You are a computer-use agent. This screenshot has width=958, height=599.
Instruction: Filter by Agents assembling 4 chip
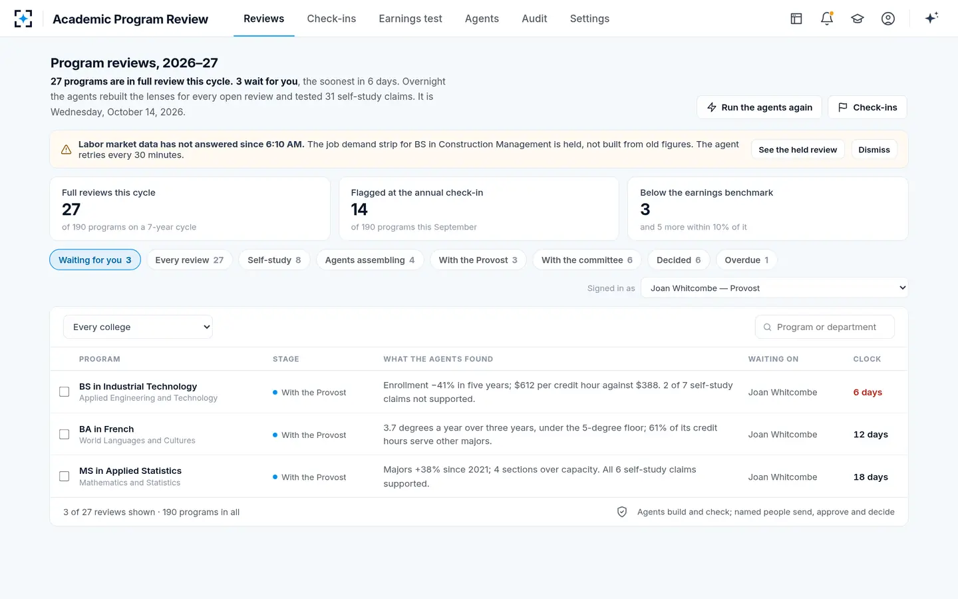coord(370,260)
